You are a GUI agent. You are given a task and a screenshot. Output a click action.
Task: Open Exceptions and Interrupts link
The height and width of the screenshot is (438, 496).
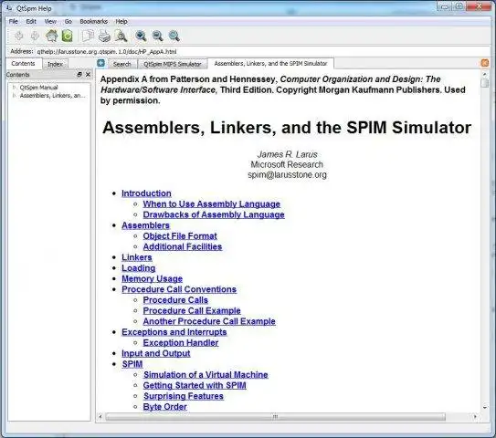click(x=174, y=332)
